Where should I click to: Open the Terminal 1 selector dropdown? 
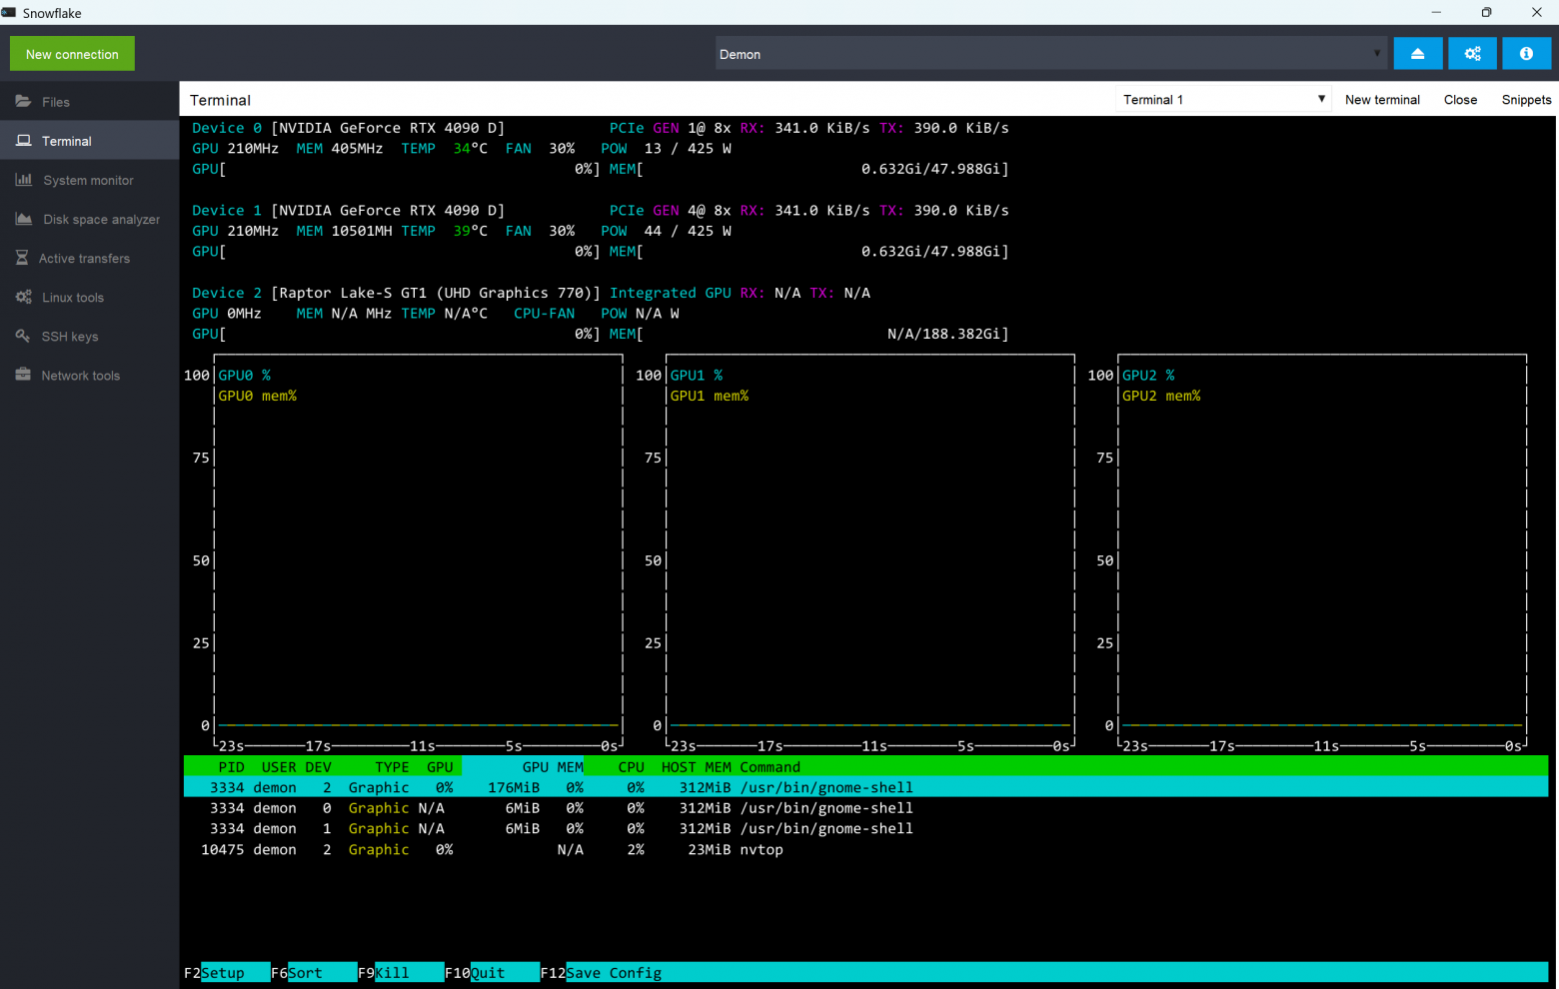coord(1223,100)
